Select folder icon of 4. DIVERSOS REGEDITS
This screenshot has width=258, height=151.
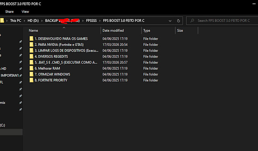pos(31,57)
